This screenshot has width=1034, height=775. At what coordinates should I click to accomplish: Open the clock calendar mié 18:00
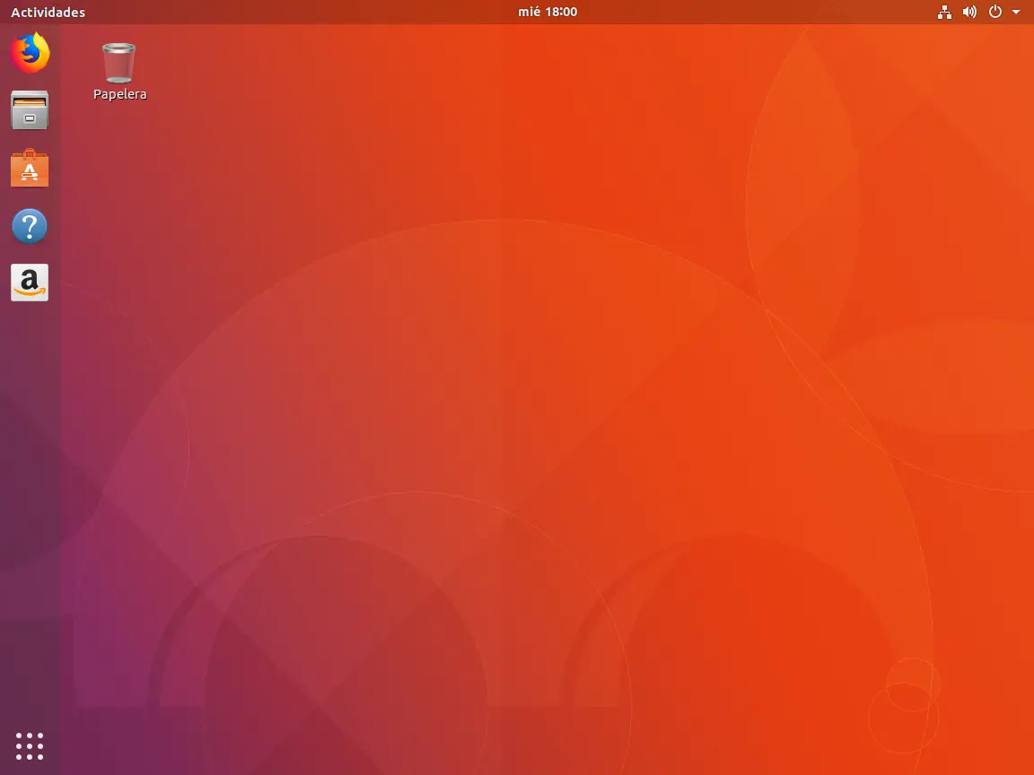pyautogui.click(x=548, y=12)
